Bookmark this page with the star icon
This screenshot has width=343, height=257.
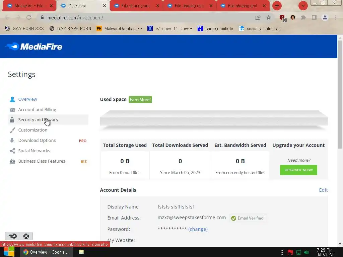point(269,17)
